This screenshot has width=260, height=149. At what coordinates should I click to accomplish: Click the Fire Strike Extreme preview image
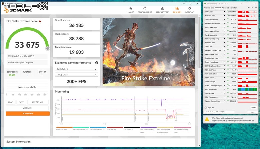(x=149, y=52)
